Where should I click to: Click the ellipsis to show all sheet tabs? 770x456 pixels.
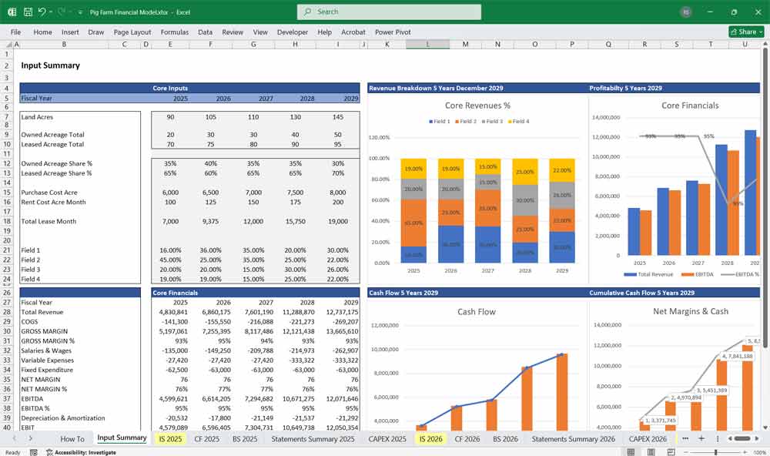[686, 438]
